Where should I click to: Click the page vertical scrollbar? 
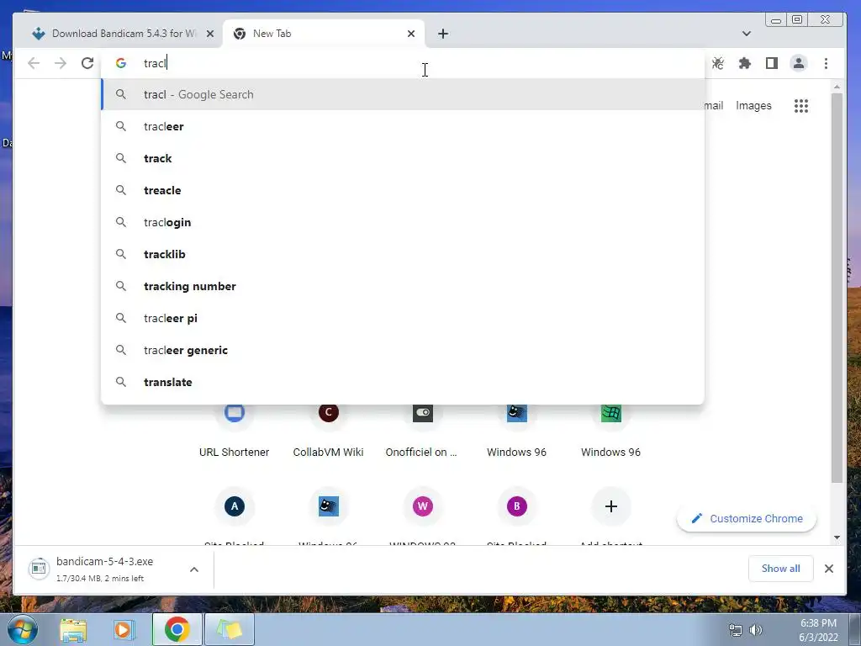tap(837, 289)
